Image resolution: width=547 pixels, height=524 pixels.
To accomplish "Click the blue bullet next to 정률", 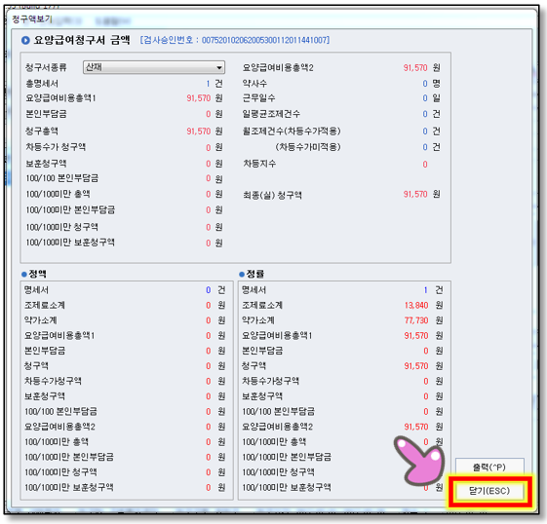I will [242, 275].
